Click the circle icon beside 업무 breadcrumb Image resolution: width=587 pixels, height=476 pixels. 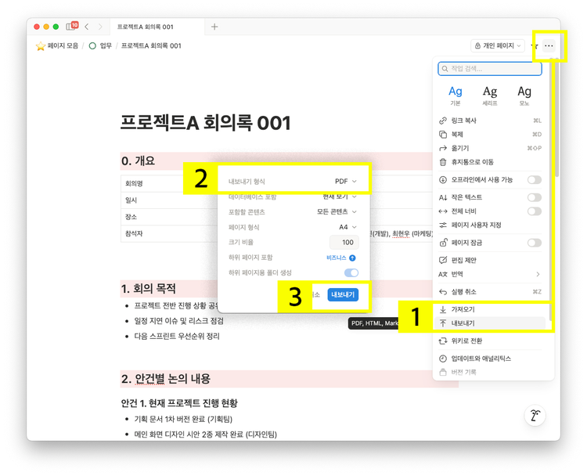(x=92, y=45)
